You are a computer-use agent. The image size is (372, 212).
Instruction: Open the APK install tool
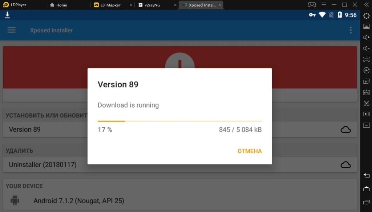tap(366, 92)
